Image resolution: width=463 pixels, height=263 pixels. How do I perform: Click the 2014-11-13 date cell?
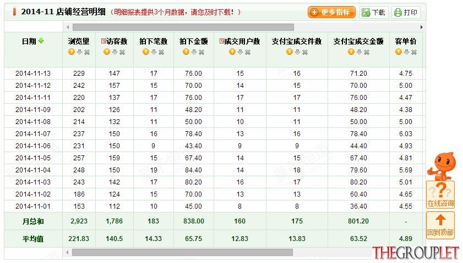(33, 74)
